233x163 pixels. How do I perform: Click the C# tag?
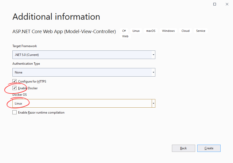124,31
